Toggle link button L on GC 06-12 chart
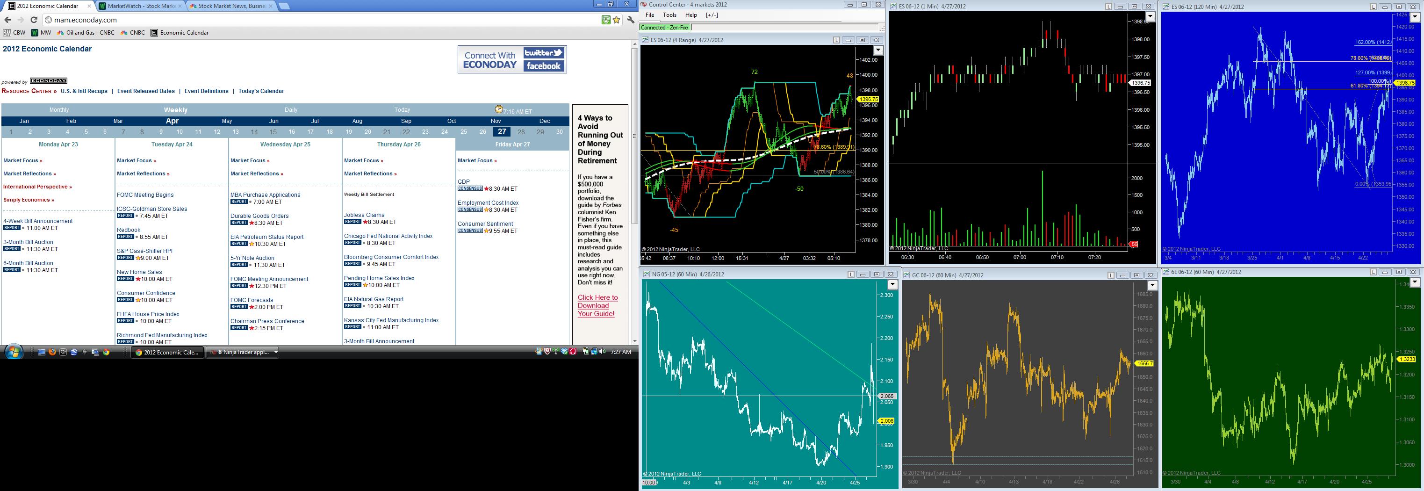Image resolution: width=1424 pixels, height=491 pixels. [1111, 275]
